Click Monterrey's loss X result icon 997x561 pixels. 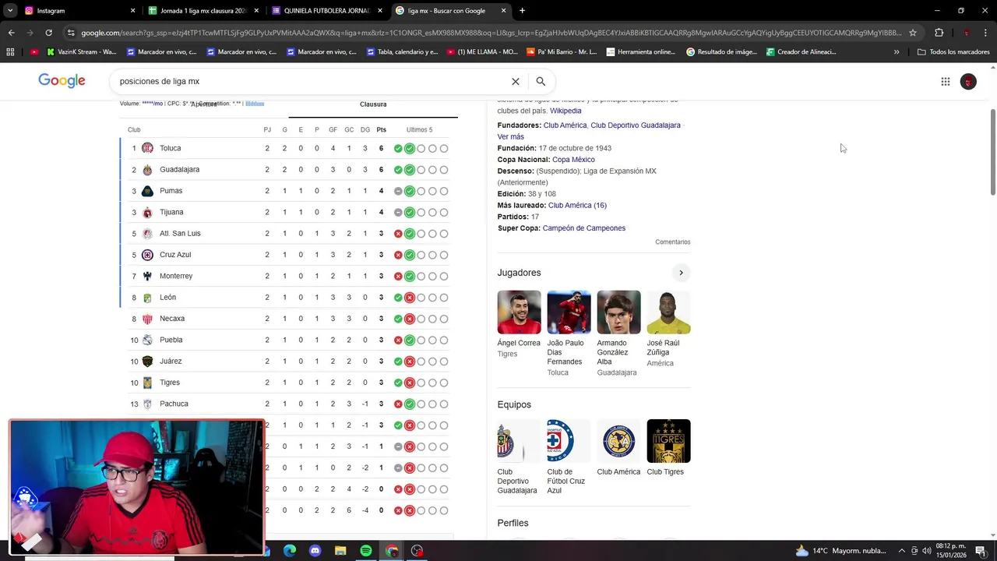[x=398, y=276]
